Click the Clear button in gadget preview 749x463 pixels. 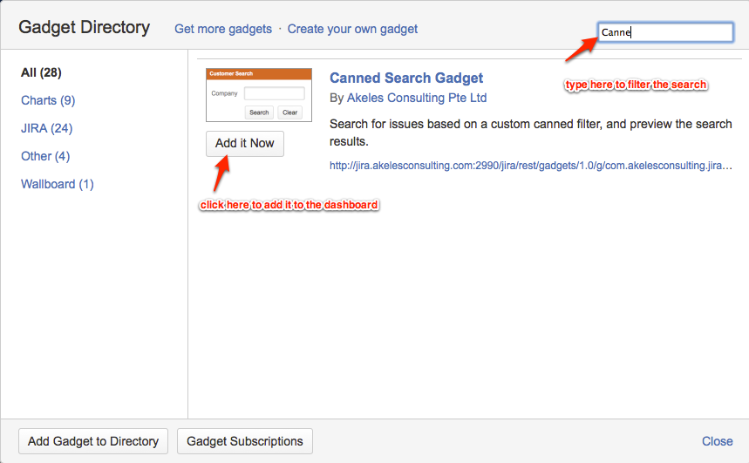click(x=289, y=112)
